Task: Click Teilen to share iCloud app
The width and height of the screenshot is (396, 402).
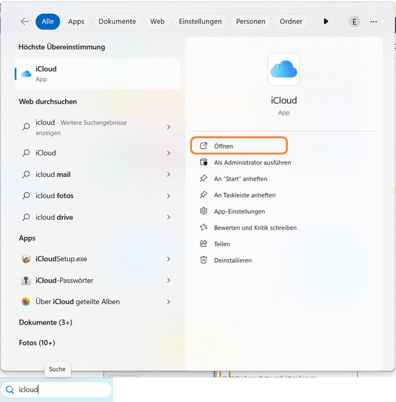Action: pos(222,244)
